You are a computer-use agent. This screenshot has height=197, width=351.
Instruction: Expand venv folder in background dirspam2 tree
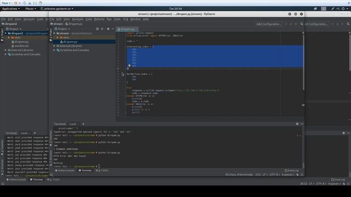pyautogui.click(x=9, y=38)
